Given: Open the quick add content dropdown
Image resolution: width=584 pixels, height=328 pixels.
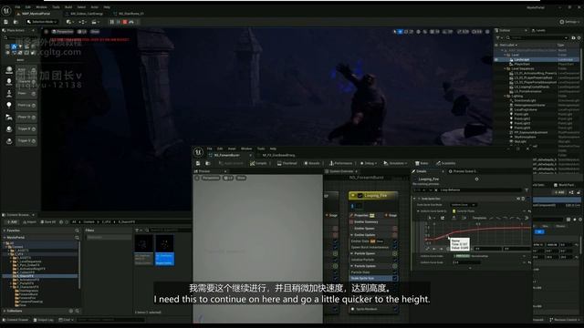Looking at the screenshot, I should pyautogui.click(x=69, y=22).
